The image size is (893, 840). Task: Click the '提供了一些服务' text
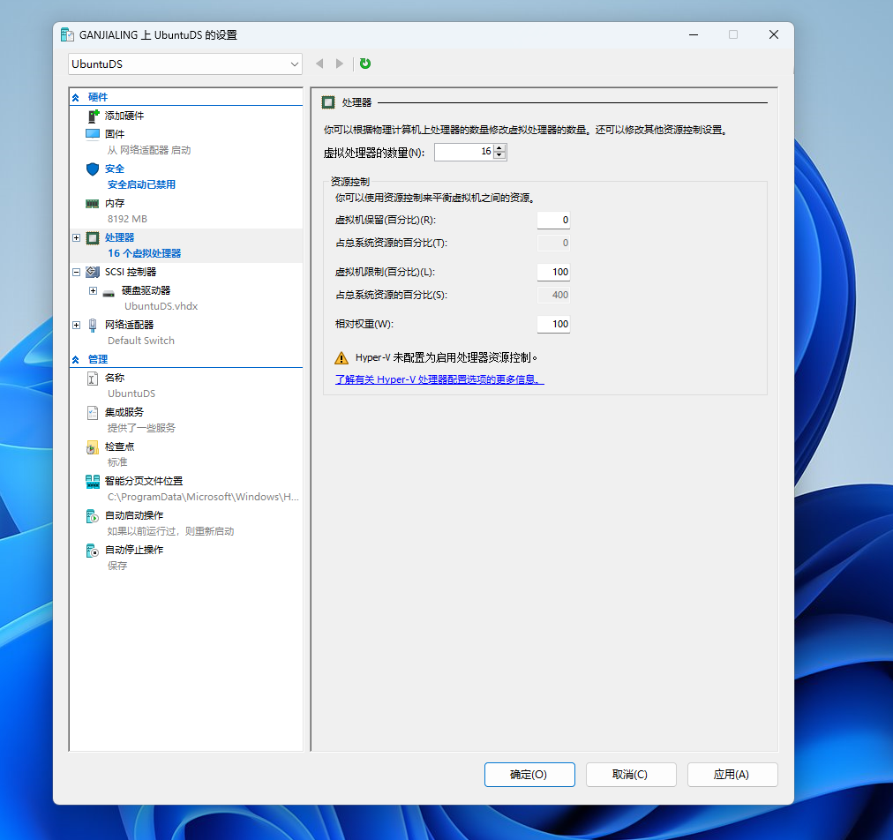(x=141, y=428)
